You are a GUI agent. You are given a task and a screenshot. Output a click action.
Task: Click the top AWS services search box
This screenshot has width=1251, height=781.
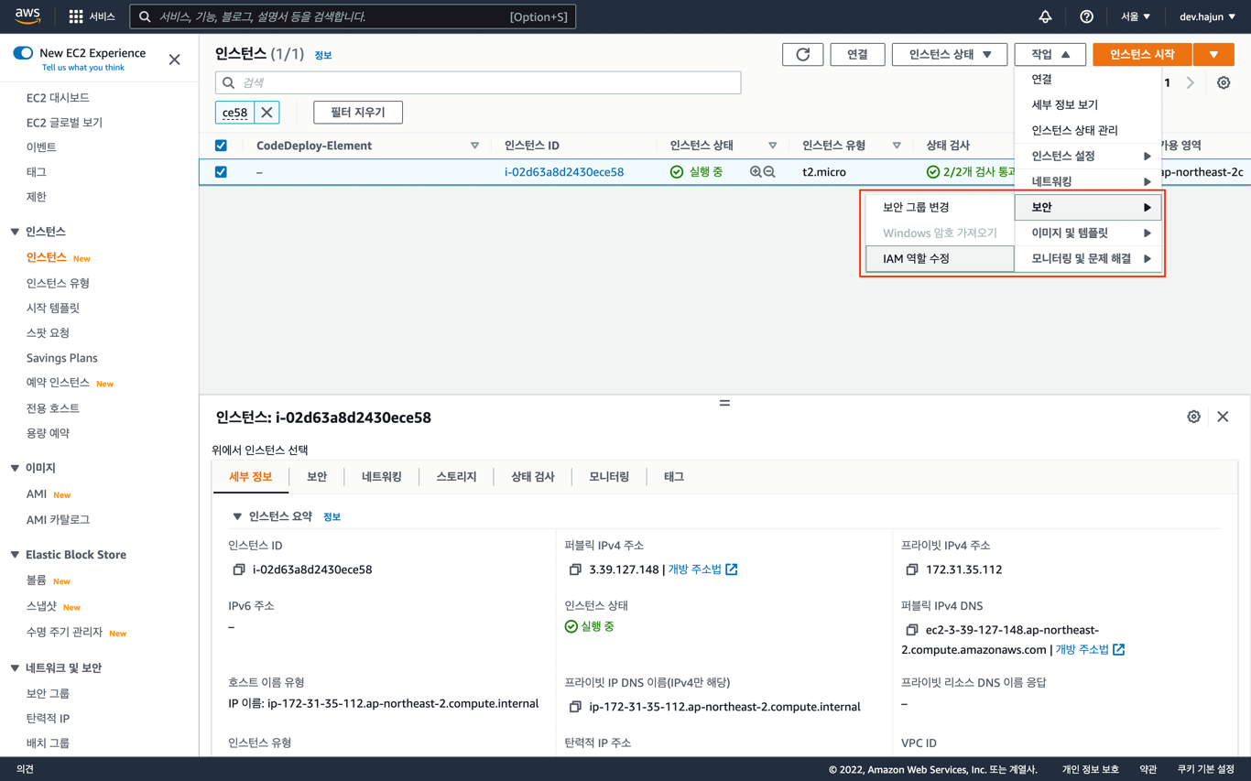tap(353, 16)
